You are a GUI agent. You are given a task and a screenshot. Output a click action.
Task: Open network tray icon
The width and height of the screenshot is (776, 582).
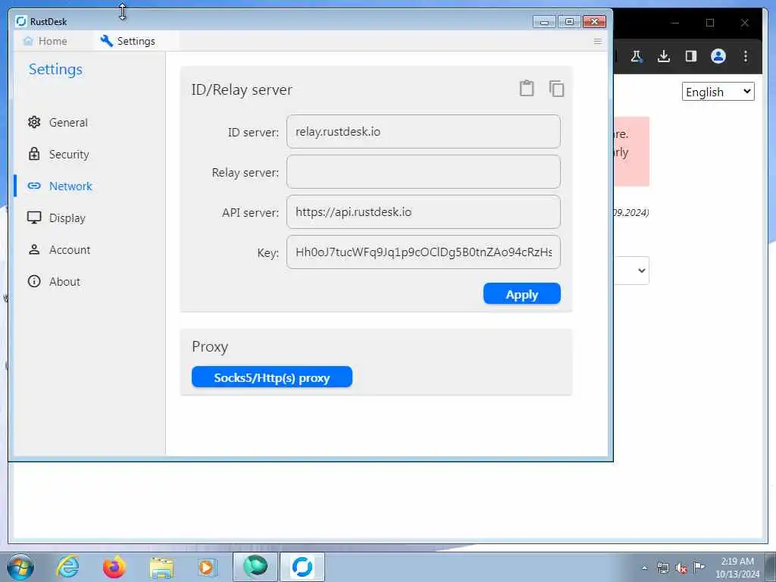pos(662,568)
